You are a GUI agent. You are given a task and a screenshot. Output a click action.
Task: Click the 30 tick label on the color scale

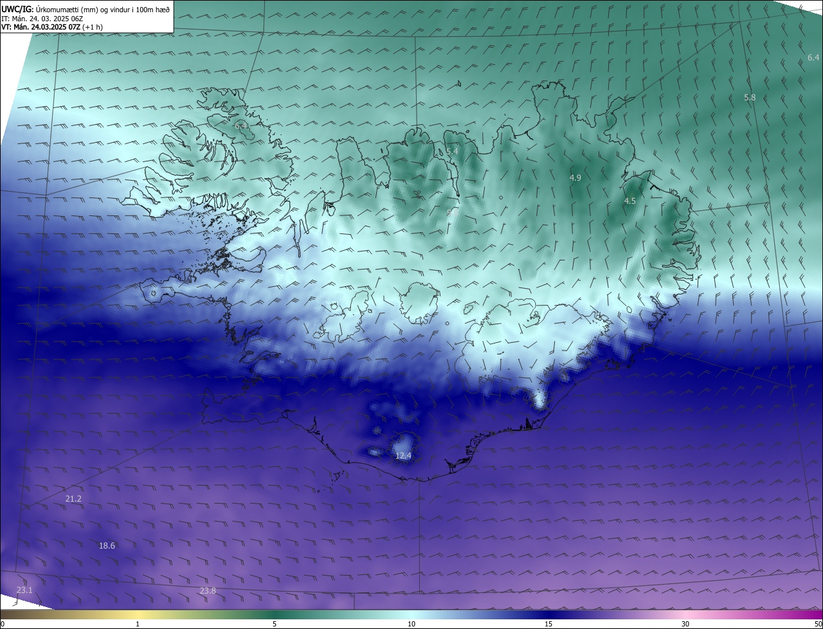[x=685, y=624]
